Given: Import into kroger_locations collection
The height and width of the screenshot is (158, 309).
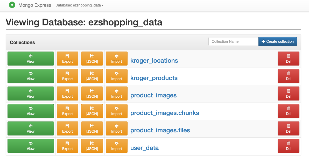Looking at the screenshot, I should 116,59.
